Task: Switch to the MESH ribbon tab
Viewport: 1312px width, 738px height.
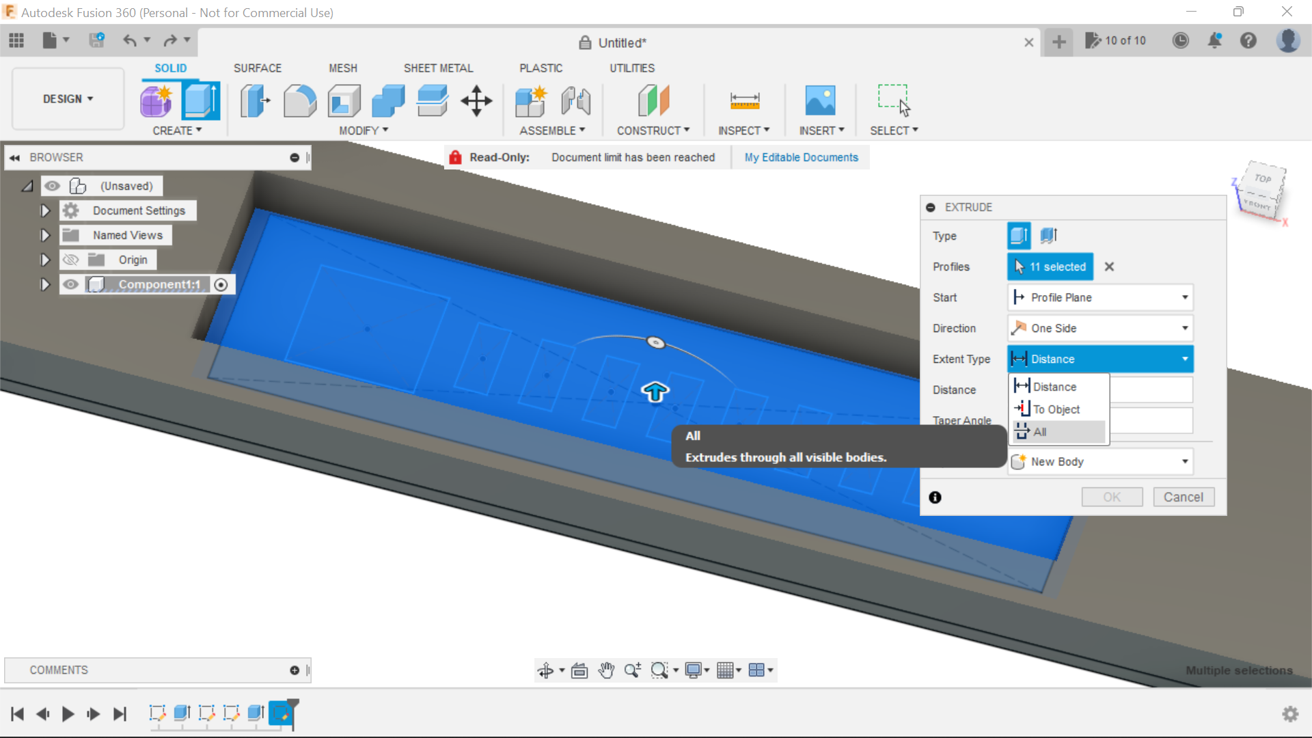Action: (x=342, y=68)
